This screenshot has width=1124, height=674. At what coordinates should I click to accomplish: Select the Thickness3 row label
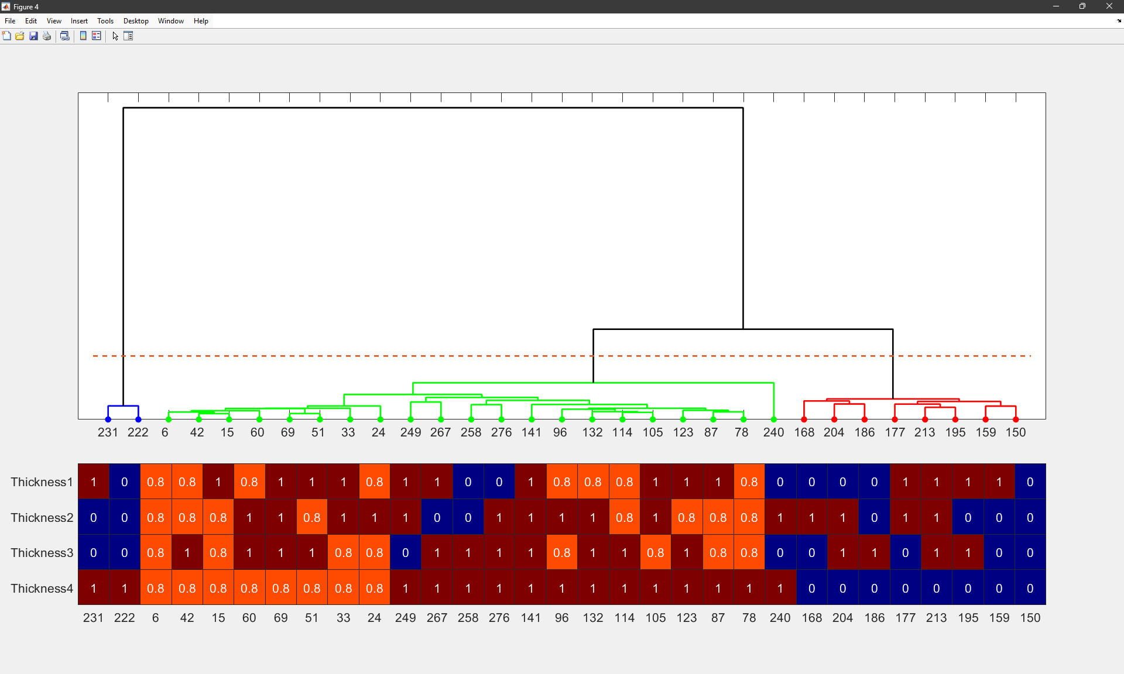[42, 553]
